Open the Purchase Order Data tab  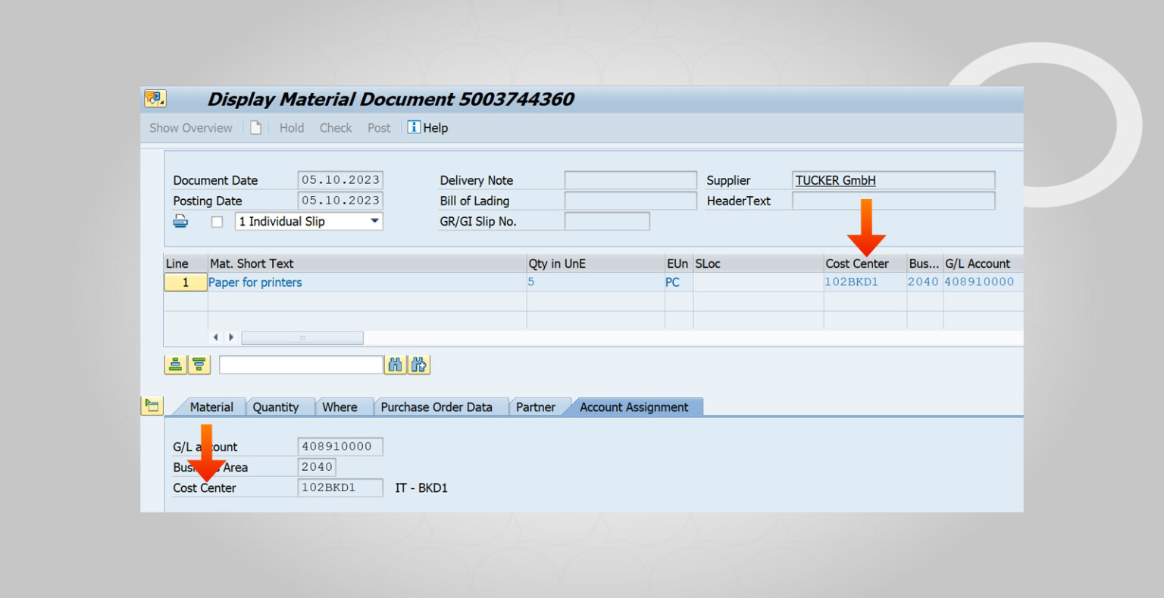(x=436, y=407)
